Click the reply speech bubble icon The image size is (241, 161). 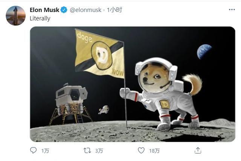[x=33, y=150]
